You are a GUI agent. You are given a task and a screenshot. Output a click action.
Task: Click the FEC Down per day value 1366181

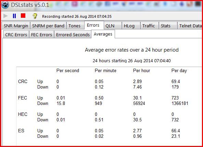pos(180,103)
